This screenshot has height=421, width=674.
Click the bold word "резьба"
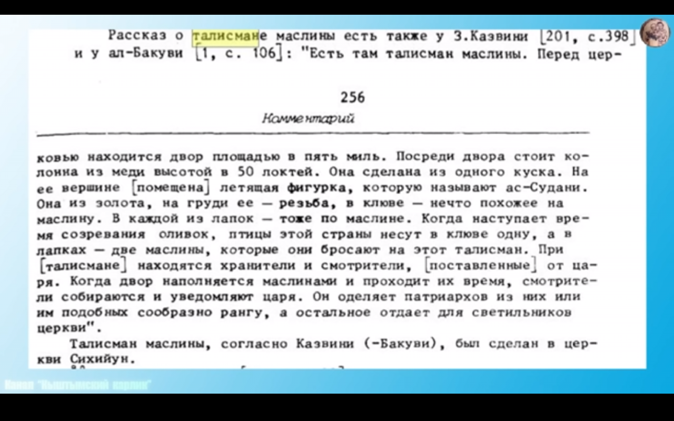pos(304,203)
